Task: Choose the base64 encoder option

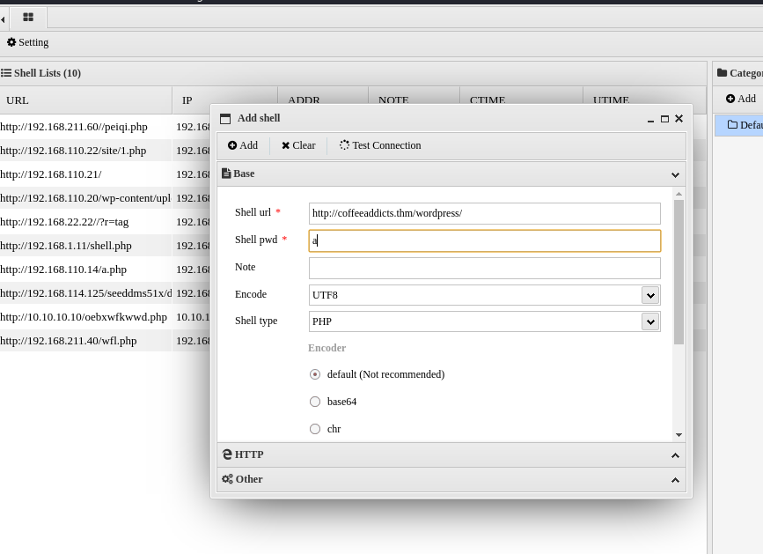Action: [315, 402]
